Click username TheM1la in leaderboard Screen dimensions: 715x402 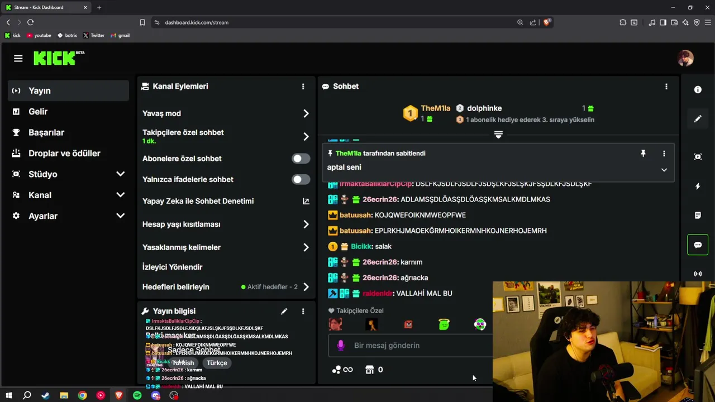436,108
